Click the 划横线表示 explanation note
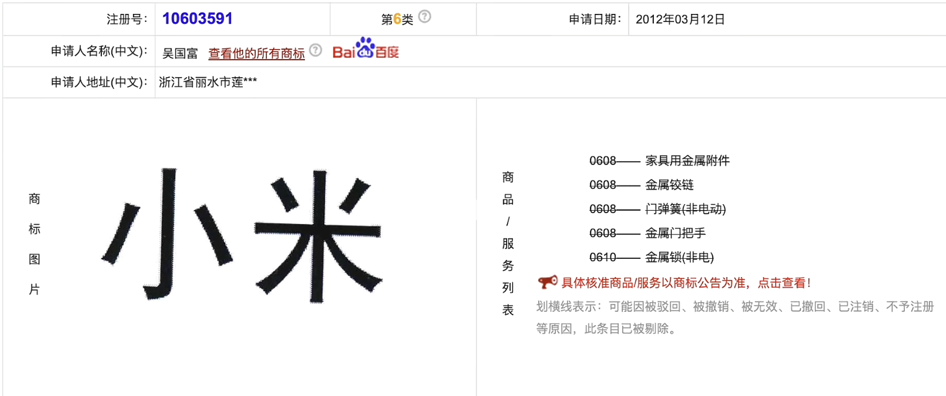This screenshot has width=946, height=396. click(735, 317)
